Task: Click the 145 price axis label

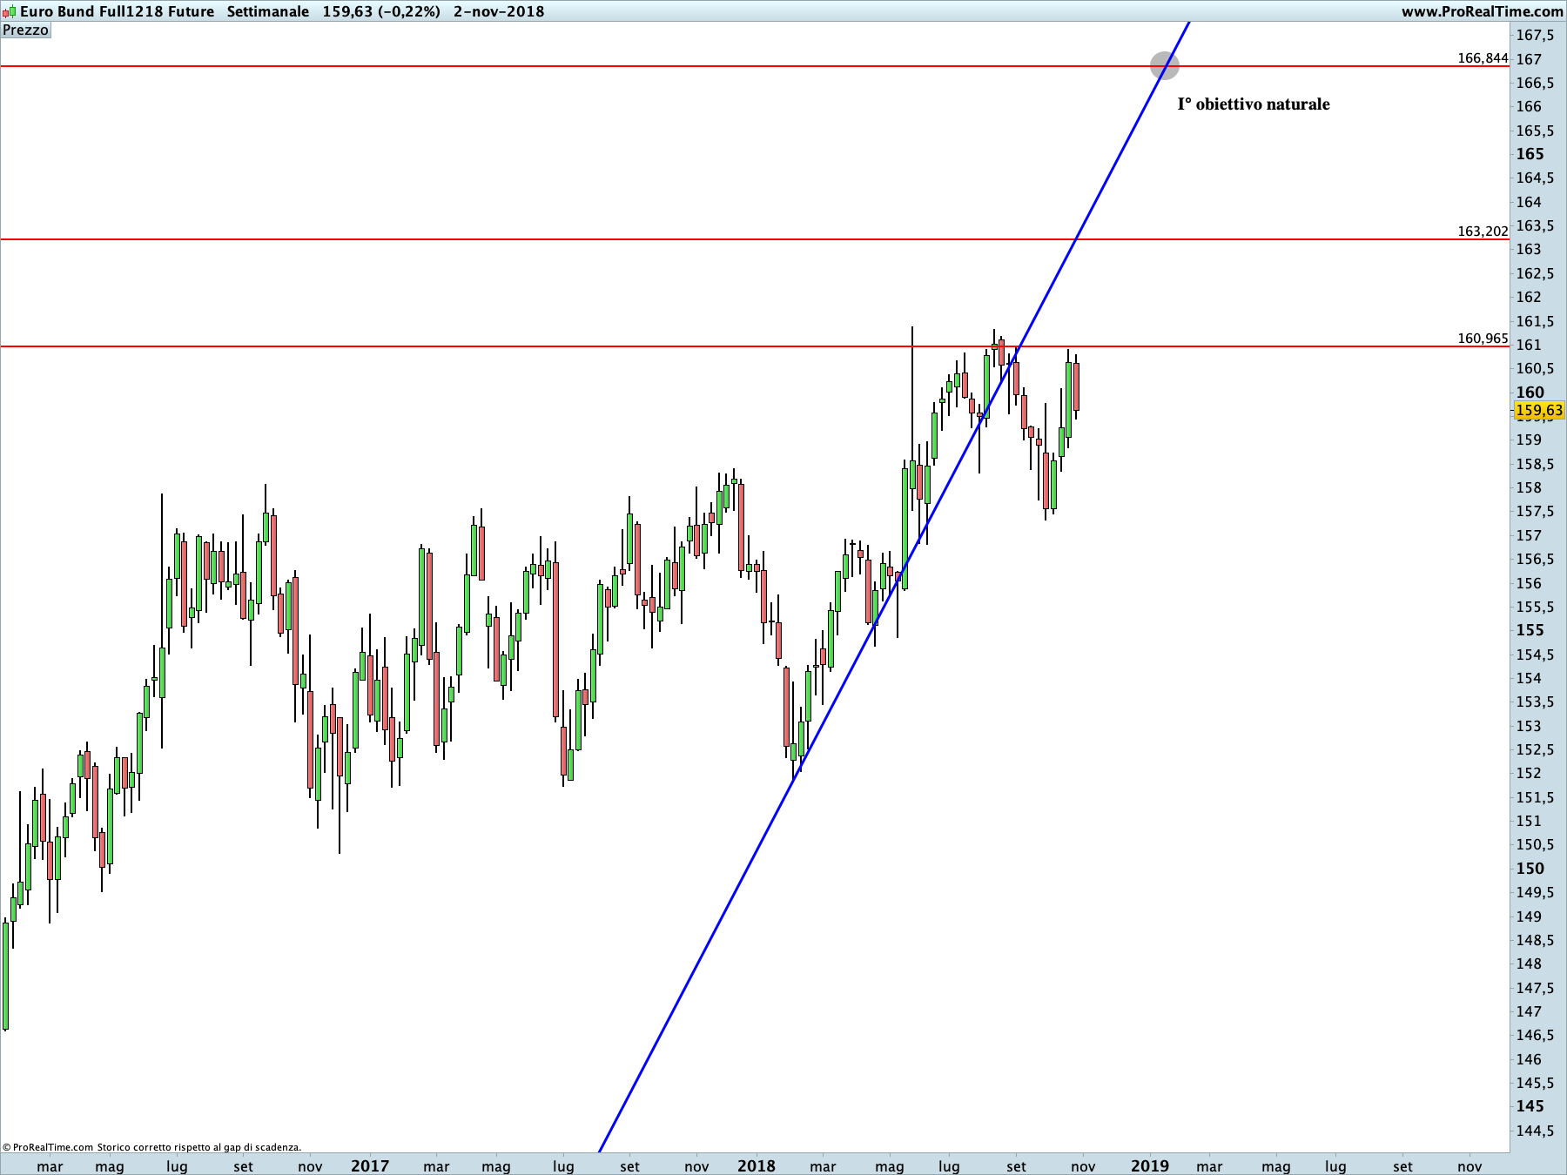Action: [x=1530, y=1106]
